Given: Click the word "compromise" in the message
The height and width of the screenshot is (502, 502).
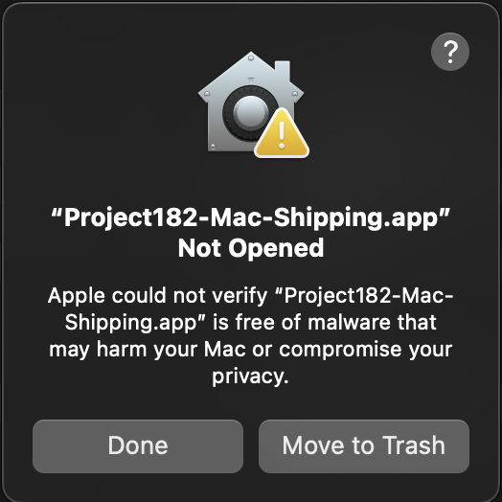Looking at the screenshot, I should click(x=340, y=350).
